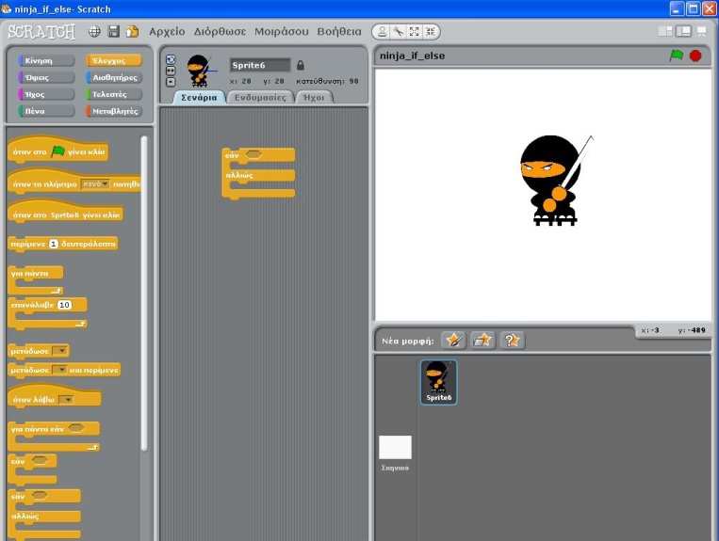Click value 10 in επανάλαβε block
Image resolution: width=719 pixels, height=541 pixels.
64,305
